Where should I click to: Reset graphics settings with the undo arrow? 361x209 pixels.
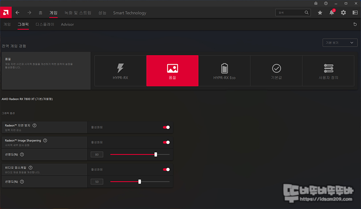pos(355,24)
